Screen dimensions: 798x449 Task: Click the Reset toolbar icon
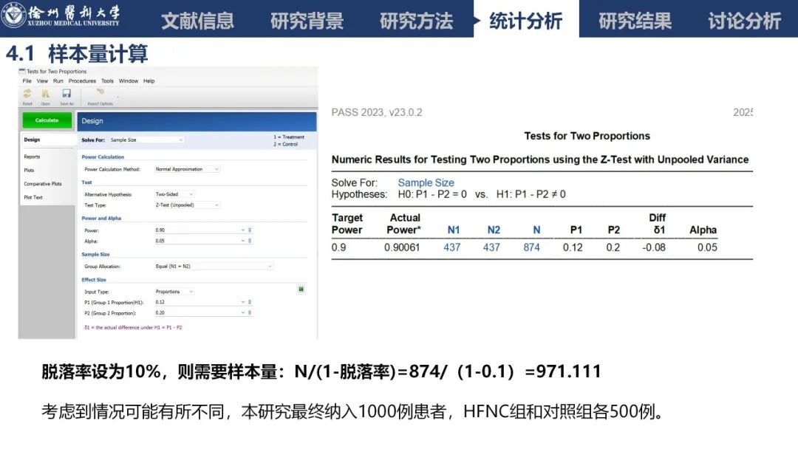27,95
